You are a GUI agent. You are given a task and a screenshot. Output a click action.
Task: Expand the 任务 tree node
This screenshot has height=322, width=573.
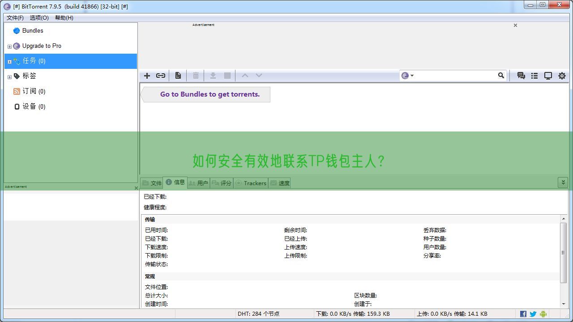[9, 62]
